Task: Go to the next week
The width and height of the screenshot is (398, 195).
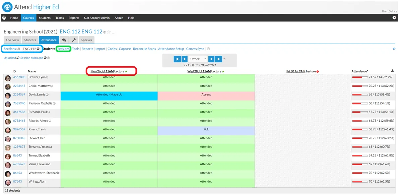Action: click(x=211, y=59)
